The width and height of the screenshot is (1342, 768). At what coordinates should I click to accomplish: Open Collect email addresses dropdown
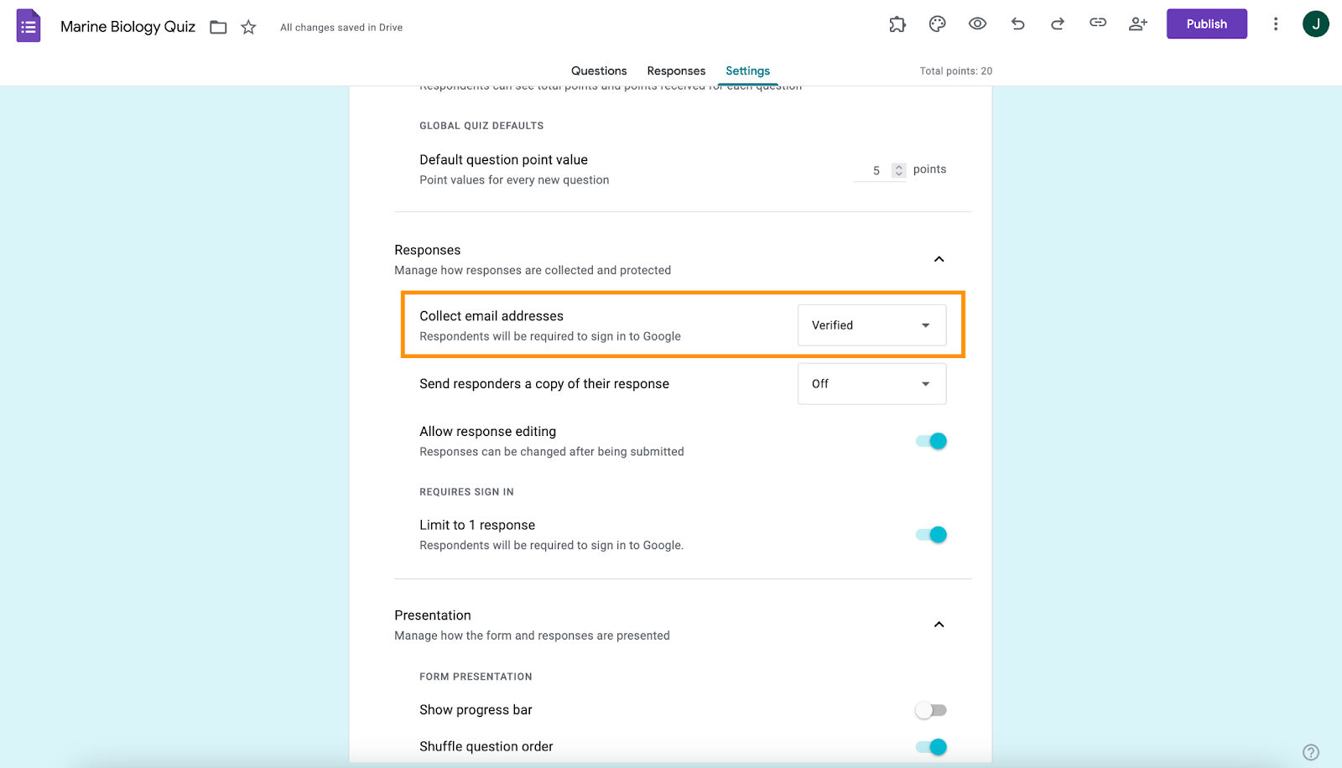click(x=871, y=325)
